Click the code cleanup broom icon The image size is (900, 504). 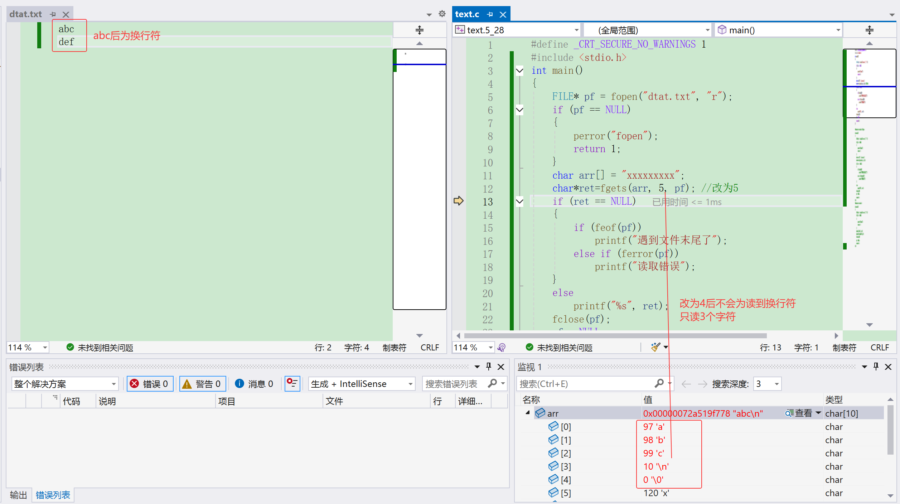[x=655, y=347]
